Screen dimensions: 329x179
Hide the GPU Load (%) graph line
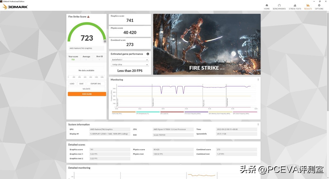tap(164, 113)
